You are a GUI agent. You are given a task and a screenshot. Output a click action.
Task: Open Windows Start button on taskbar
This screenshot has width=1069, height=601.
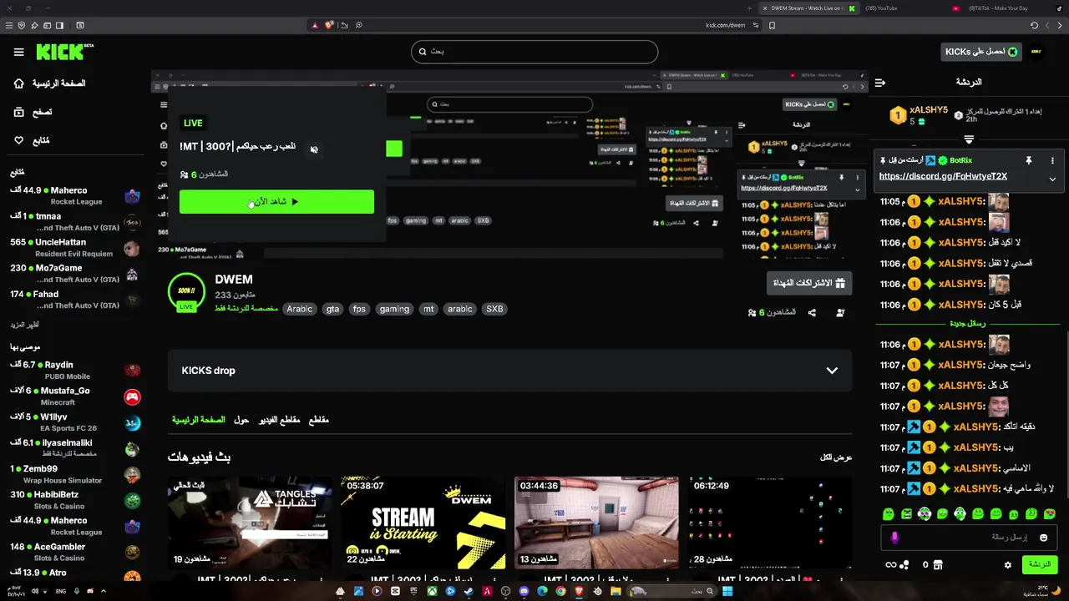[727, 591]
